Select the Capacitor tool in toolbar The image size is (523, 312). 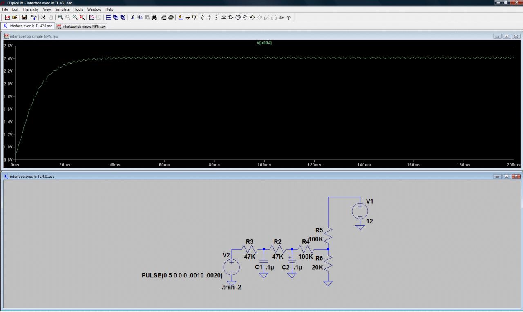pyautogui.click(x=209, y=17)
